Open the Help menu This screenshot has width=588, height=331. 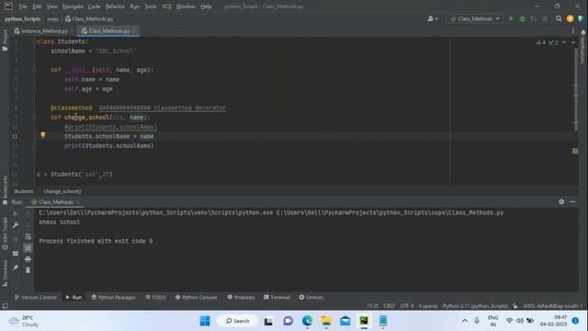click(206, 6)
